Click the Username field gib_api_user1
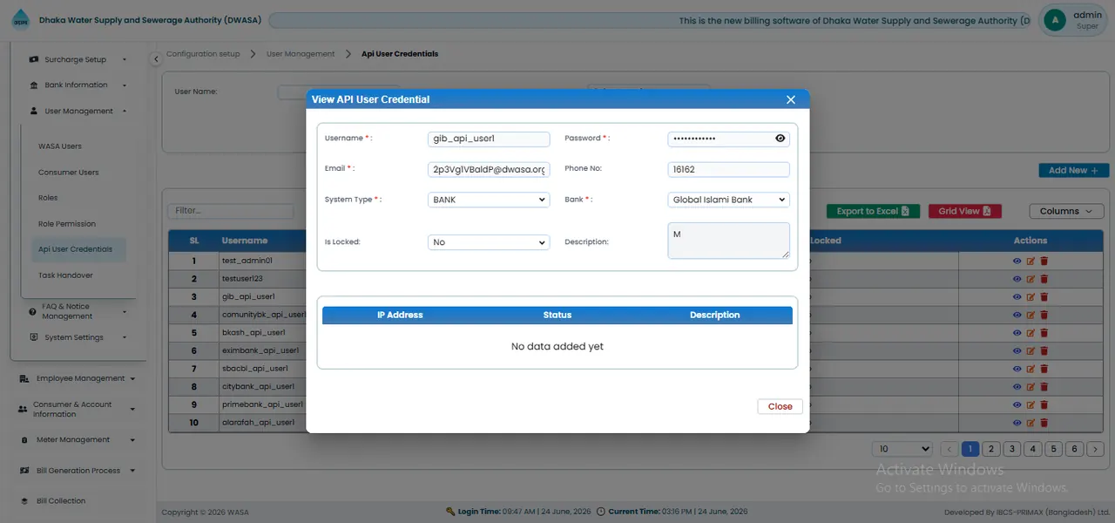 pyautogui.click(x=489, y=139)
